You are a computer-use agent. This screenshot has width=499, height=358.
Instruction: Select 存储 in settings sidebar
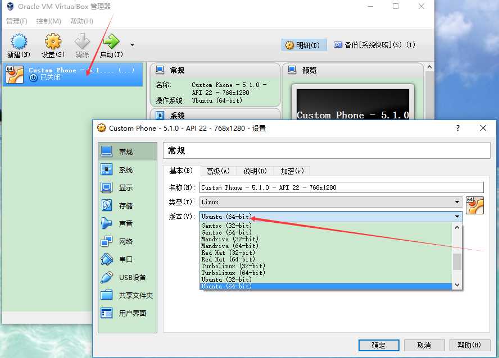tap(128, 205)
